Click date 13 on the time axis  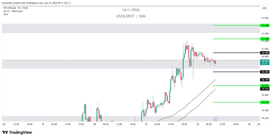pyautogui.click(x=146, y=124)
